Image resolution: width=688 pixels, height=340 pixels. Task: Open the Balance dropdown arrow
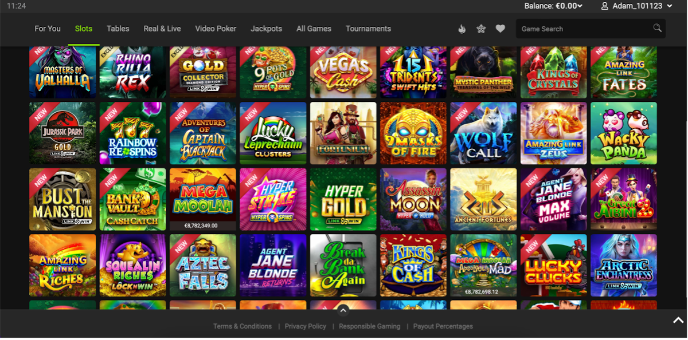(x=580, y=6)
